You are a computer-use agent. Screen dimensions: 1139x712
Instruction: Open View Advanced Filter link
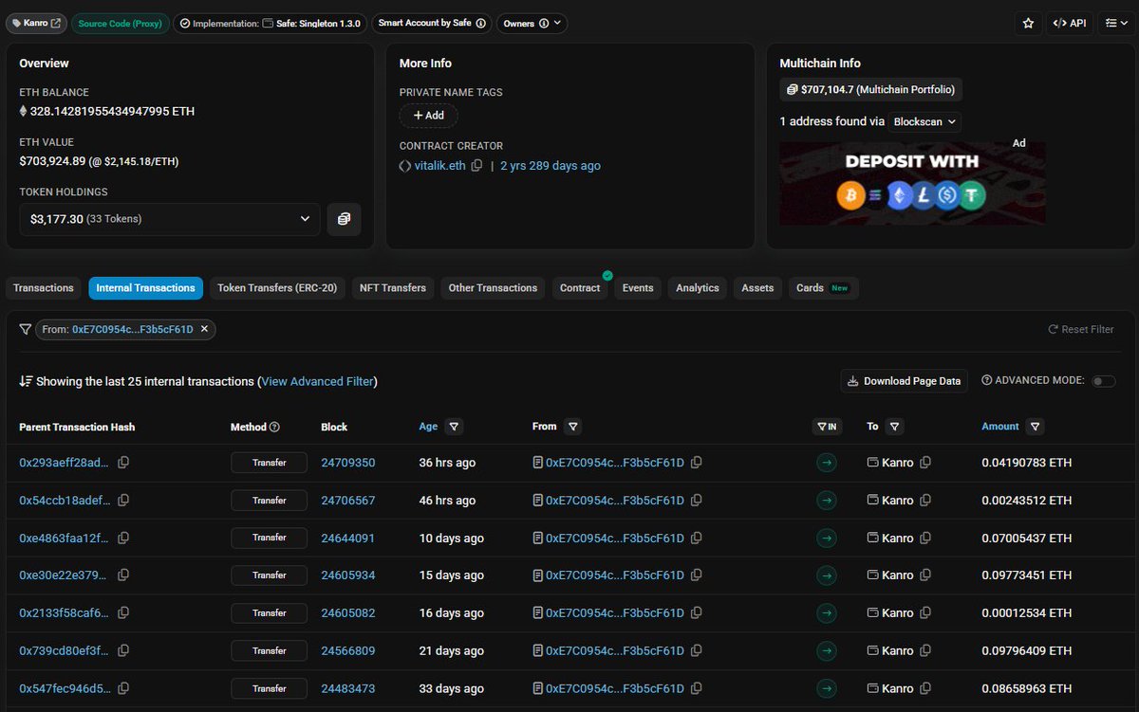(x=318, y=381)
